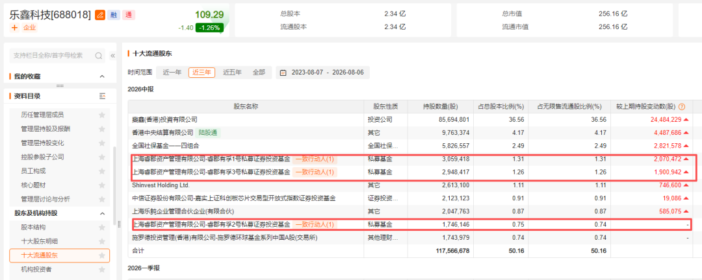This screenshot has height=280, width=702.
Task: Click the sidebar panel splitter handle
Action: coord(119,224)
